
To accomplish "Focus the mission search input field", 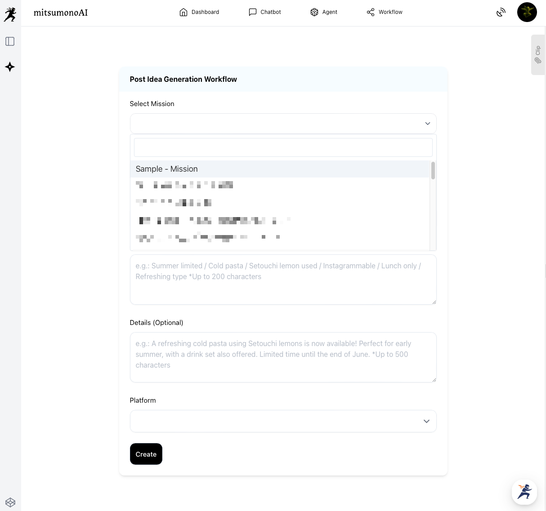I will (x=283, y=147).
